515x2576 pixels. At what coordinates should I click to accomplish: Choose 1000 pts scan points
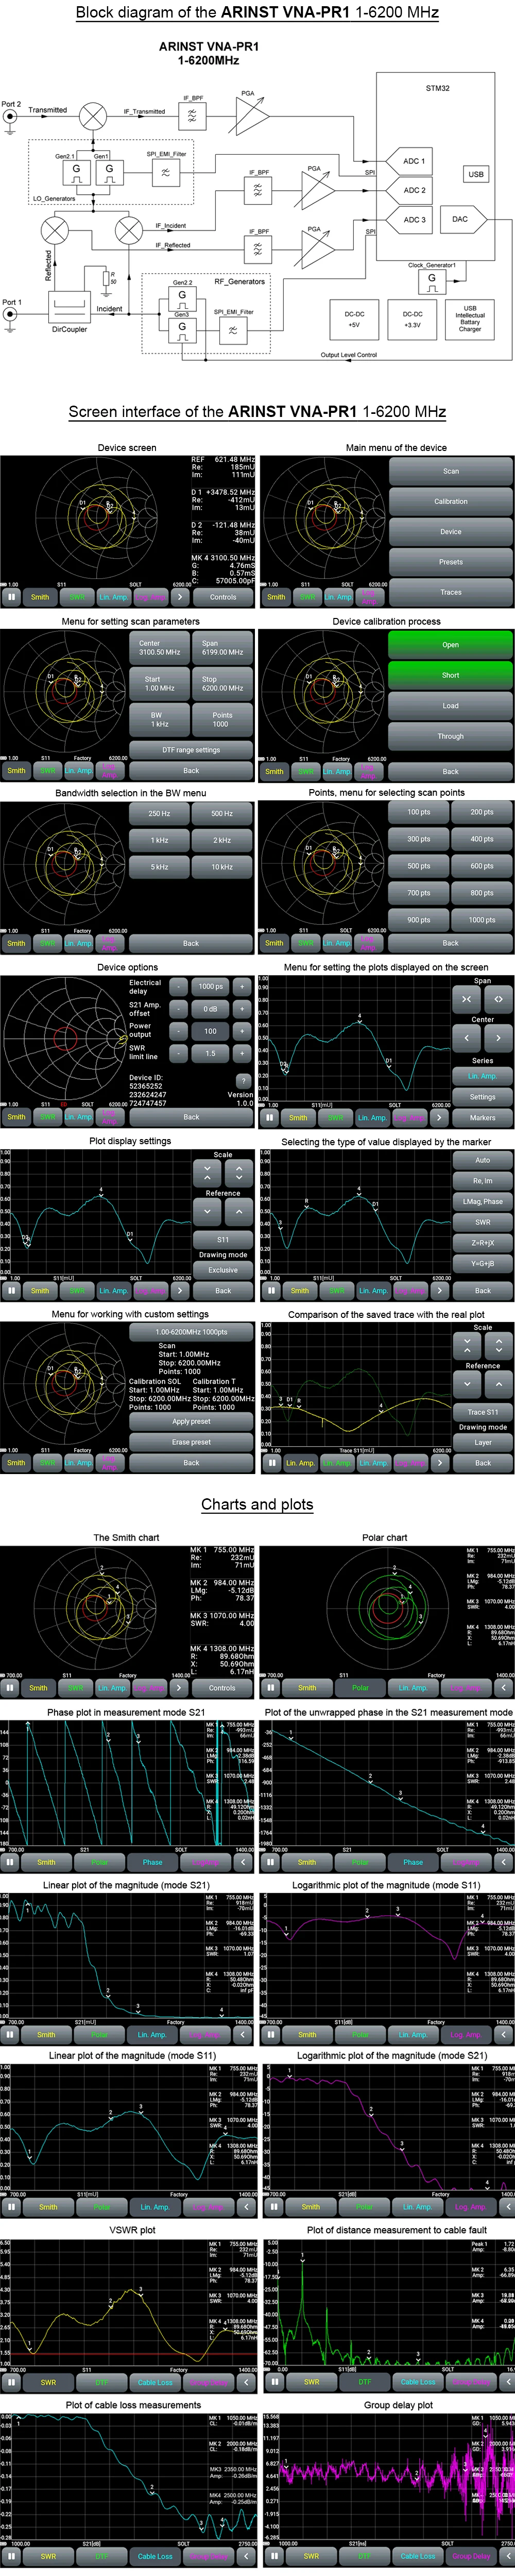click(x=482, y=920)
